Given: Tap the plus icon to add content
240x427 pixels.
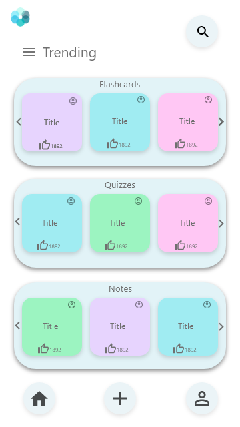Looking at the screenshot, I should (120, 399).
